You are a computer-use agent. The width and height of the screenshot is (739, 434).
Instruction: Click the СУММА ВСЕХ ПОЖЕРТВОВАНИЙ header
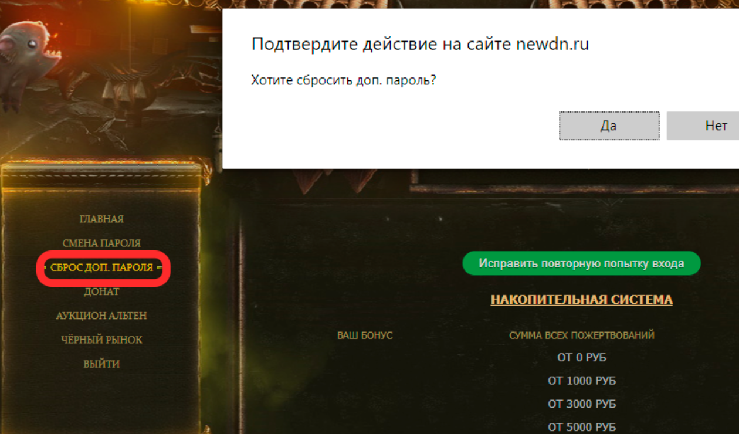point(581,335)
